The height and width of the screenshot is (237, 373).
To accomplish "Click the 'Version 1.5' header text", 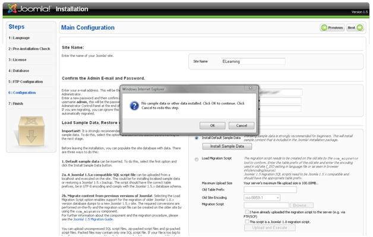I will click(359, 12).
